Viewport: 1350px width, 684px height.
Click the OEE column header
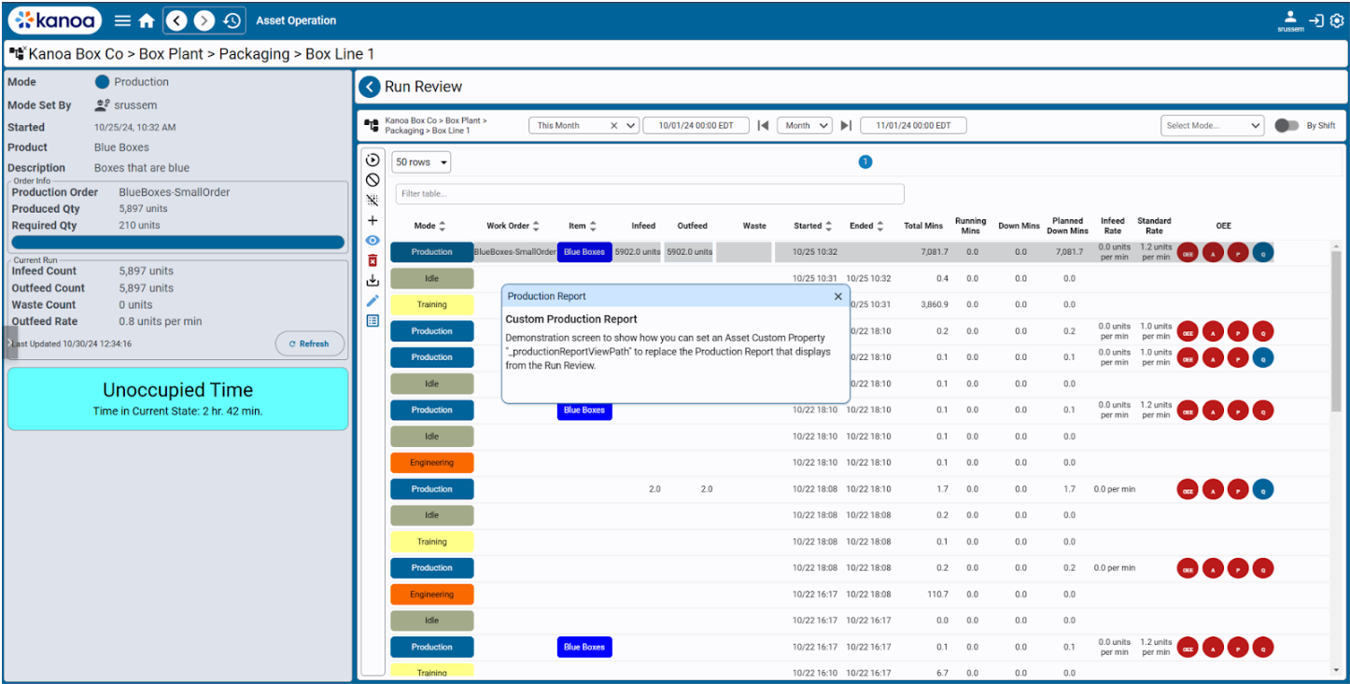coord(1223,226)
